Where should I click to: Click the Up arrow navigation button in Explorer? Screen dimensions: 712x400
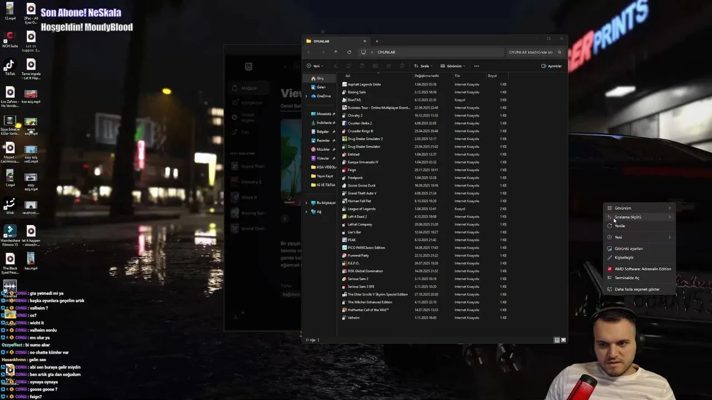click(x=335, y=52)
